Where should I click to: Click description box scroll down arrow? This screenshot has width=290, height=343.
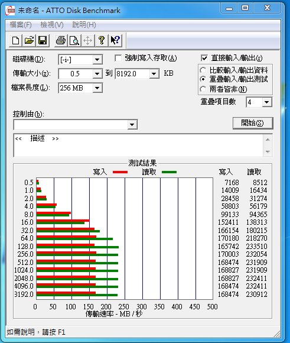click(x=268, y=151)
